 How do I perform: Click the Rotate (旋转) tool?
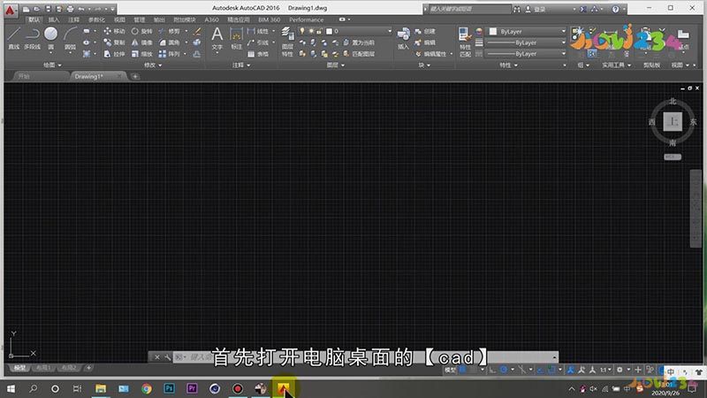point(141,31)
